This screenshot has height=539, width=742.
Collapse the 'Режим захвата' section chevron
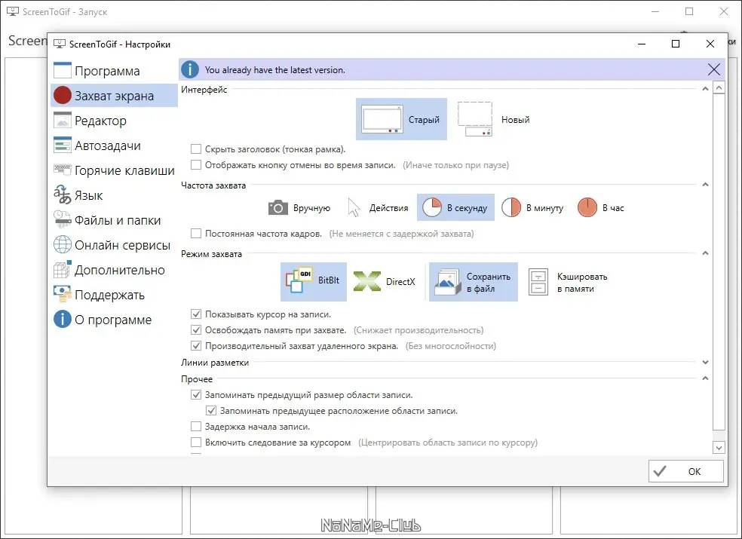[x=705, y=253]
